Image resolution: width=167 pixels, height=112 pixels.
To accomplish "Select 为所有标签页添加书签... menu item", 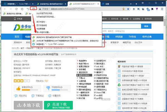I will click(46, 17).
